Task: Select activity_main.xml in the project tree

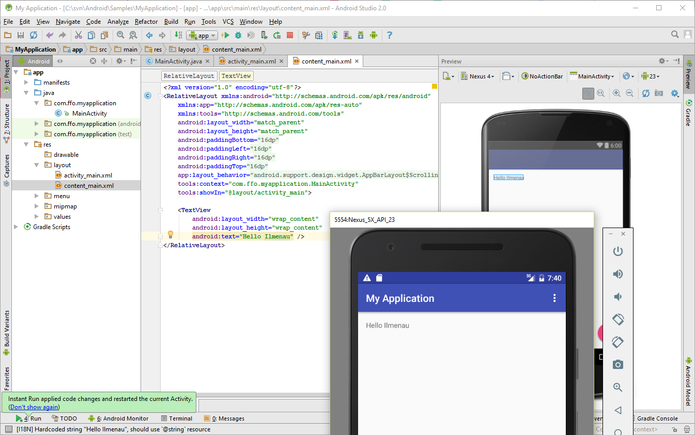Action: click(x=88, y=175)
